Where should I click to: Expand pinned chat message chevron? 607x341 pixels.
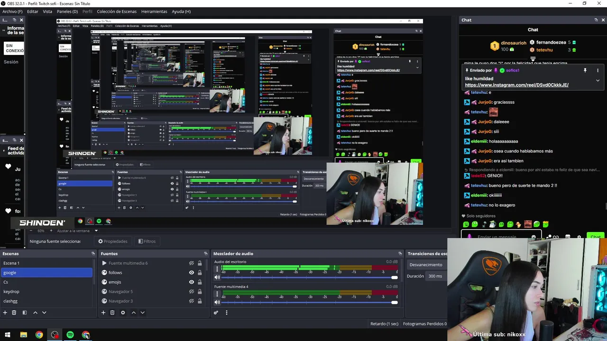pyautogui.click(x=598, y=81)
